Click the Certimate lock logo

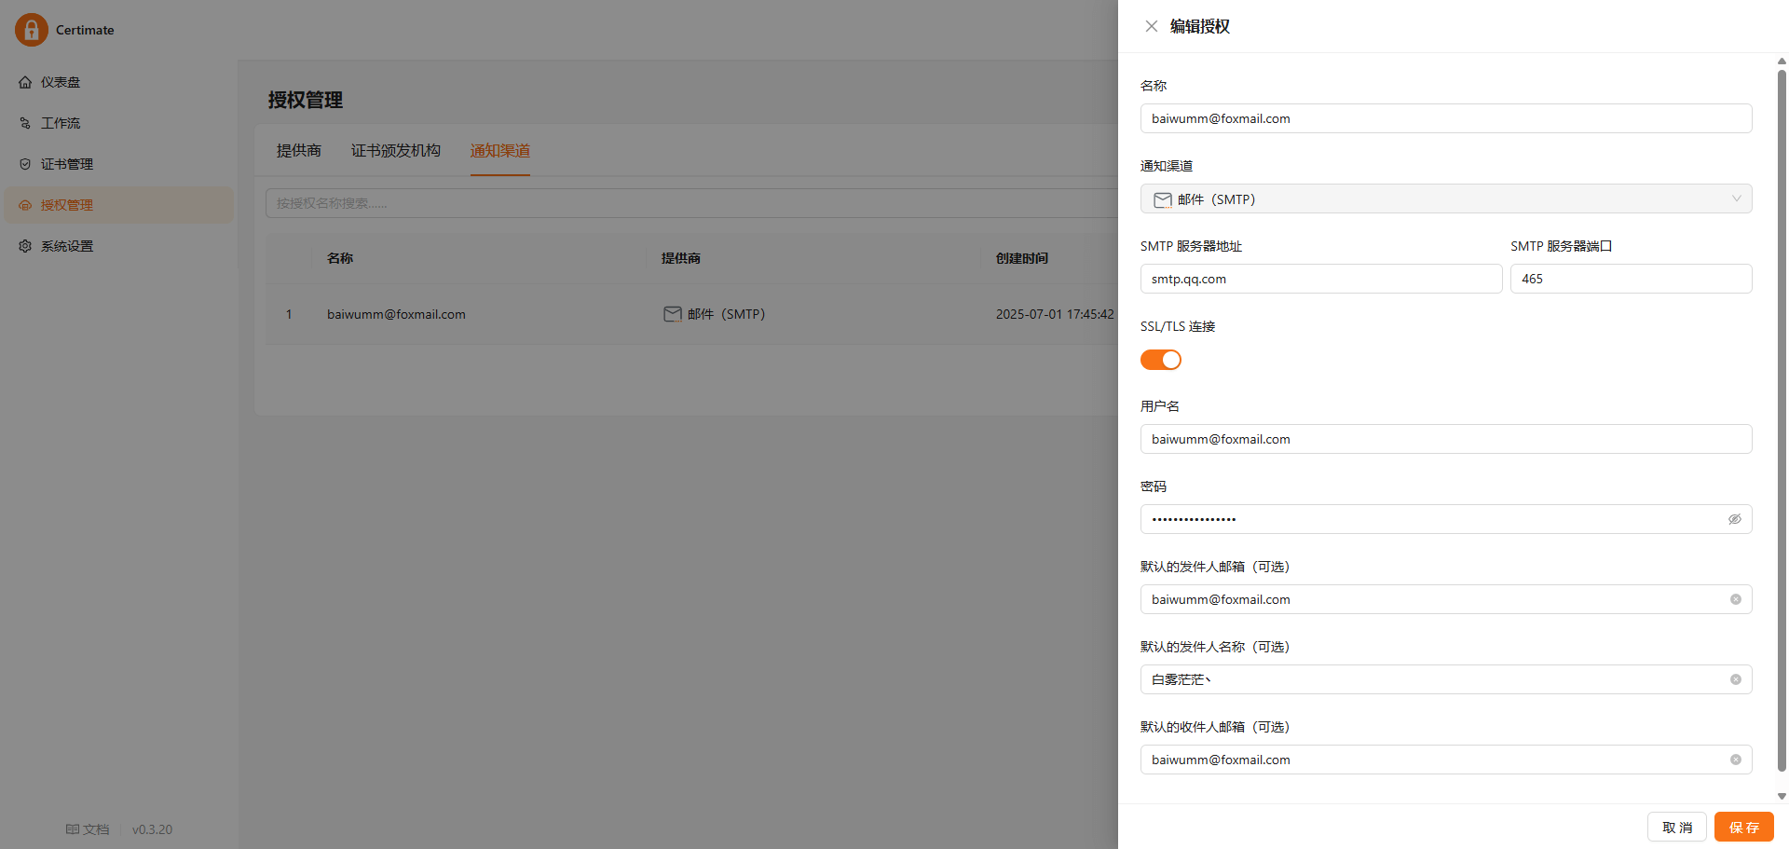(x=31, y=30)
